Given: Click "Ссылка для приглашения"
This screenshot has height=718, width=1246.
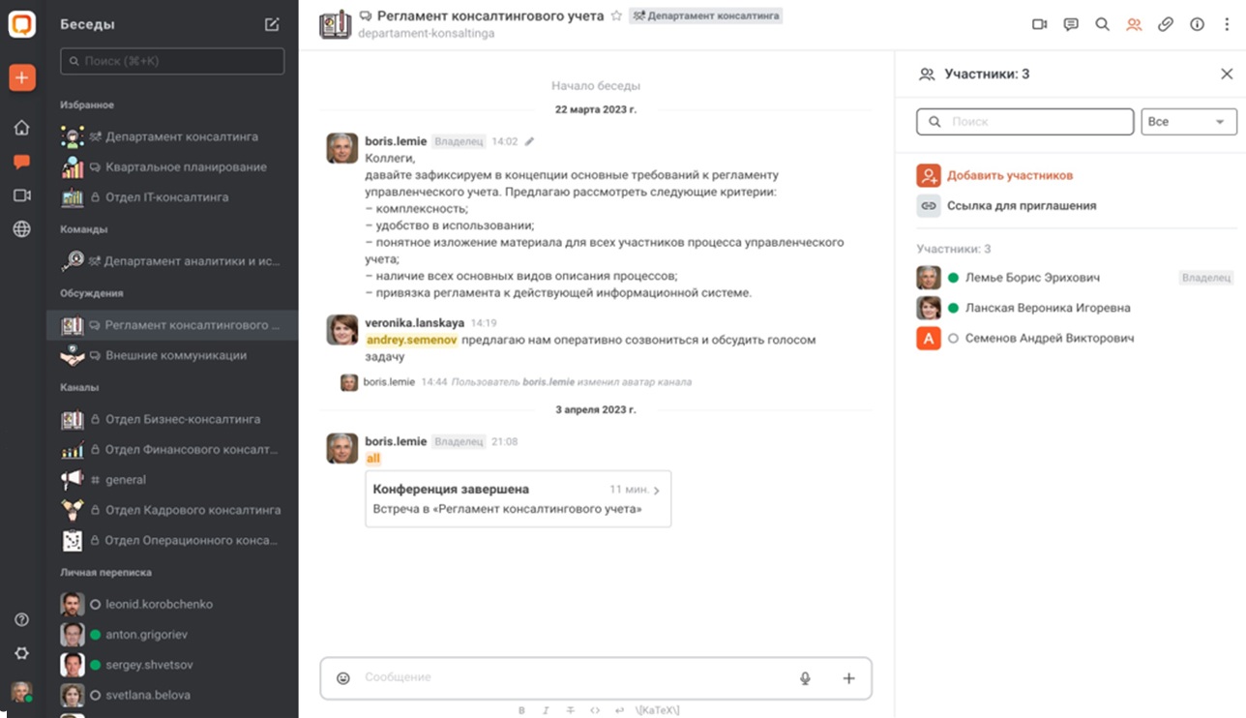Looking at the screenshot, I should point(1021,206).
